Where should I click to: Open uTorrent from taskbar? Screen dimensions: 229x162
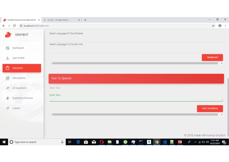[x=125, y=142]
